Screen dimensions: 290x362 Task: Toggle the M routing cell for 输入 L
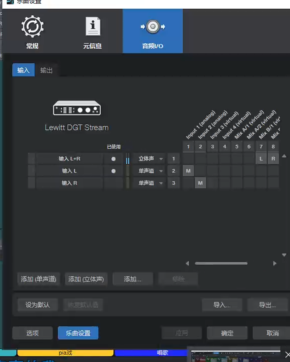tap(188, 171)
